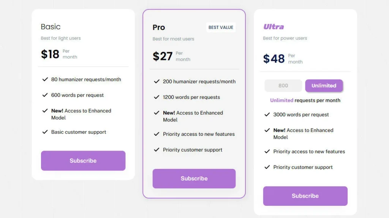The height and width of the screenshot is (218, 389).
Task: Click the Basic plan heading
Action: pos(51,27)
